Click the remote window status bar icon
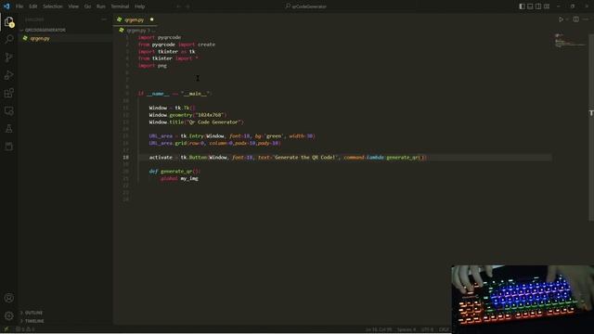Screen dimensions: 594x334 coord(6,329)
